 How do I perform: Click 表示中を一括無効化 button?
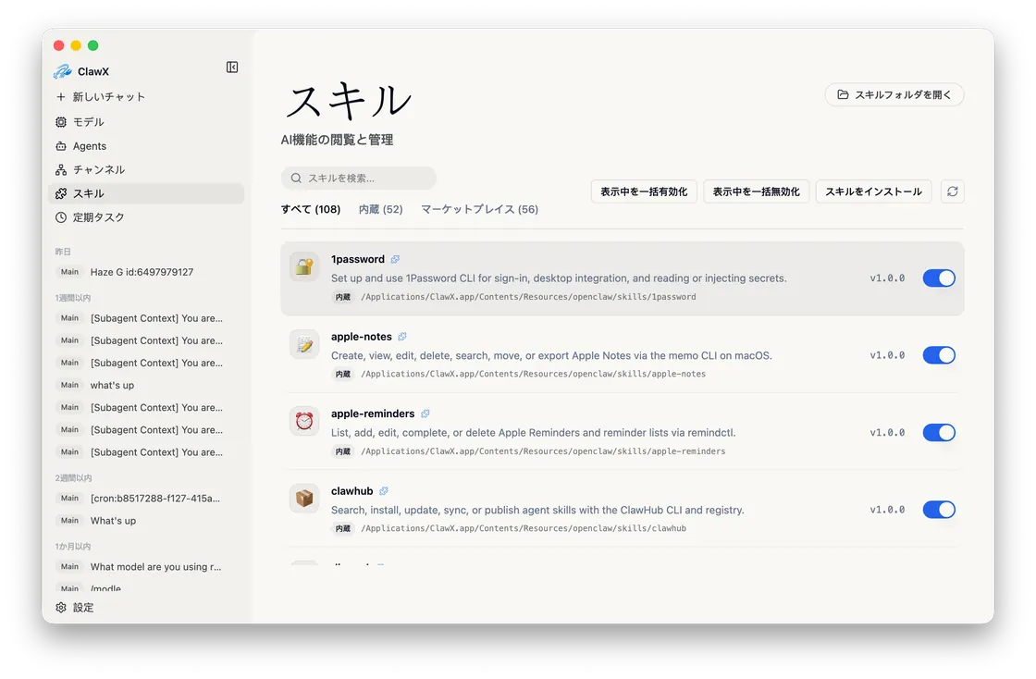[x=756, y=191]
